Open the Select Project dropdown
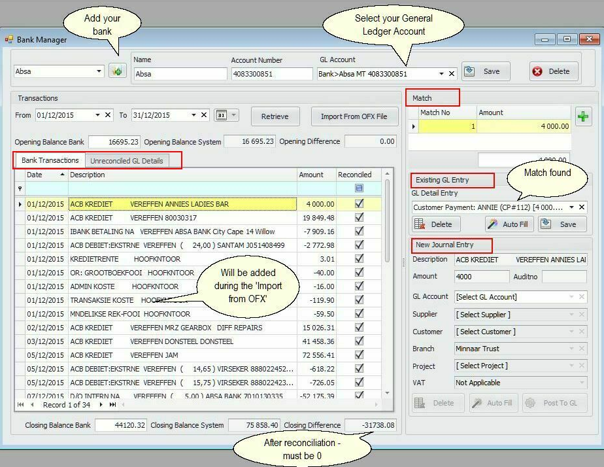The image size is (604, 467). click(x=571, y=366)
